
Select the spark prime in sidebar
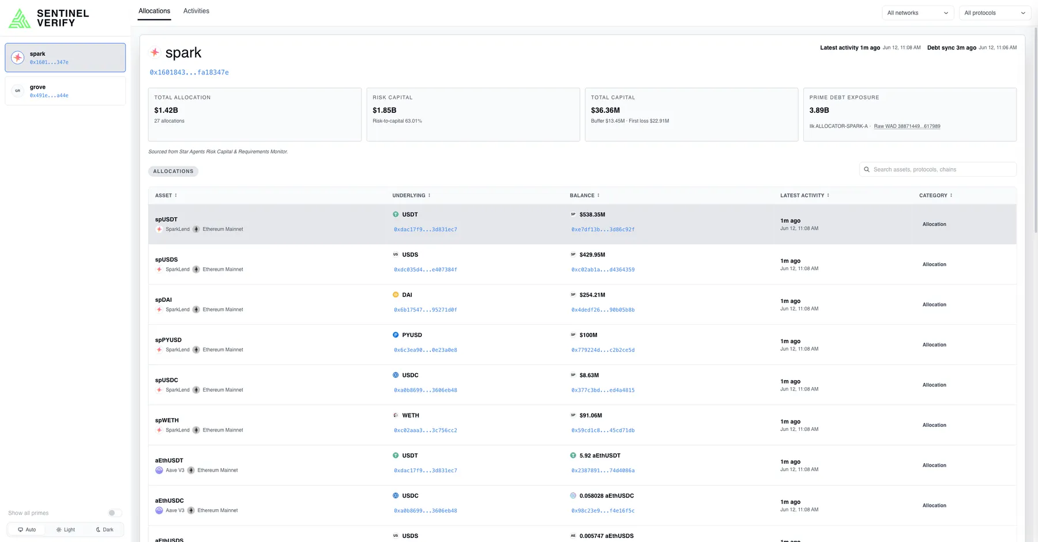(x=65, y=58)
